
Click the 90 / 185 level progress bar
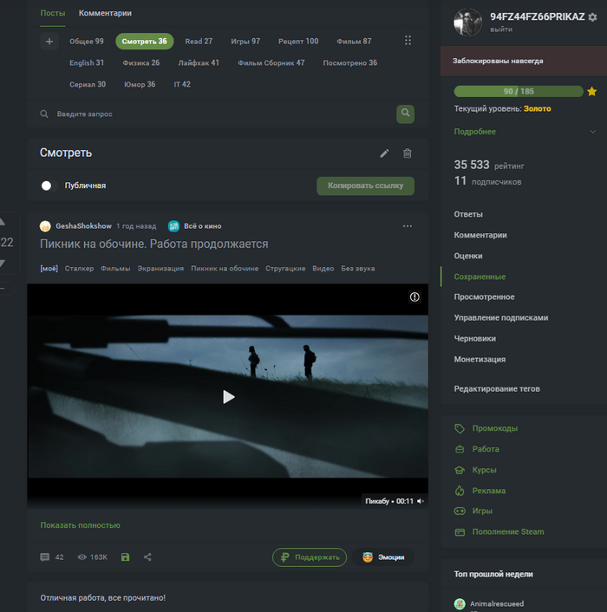pos(519,91)
